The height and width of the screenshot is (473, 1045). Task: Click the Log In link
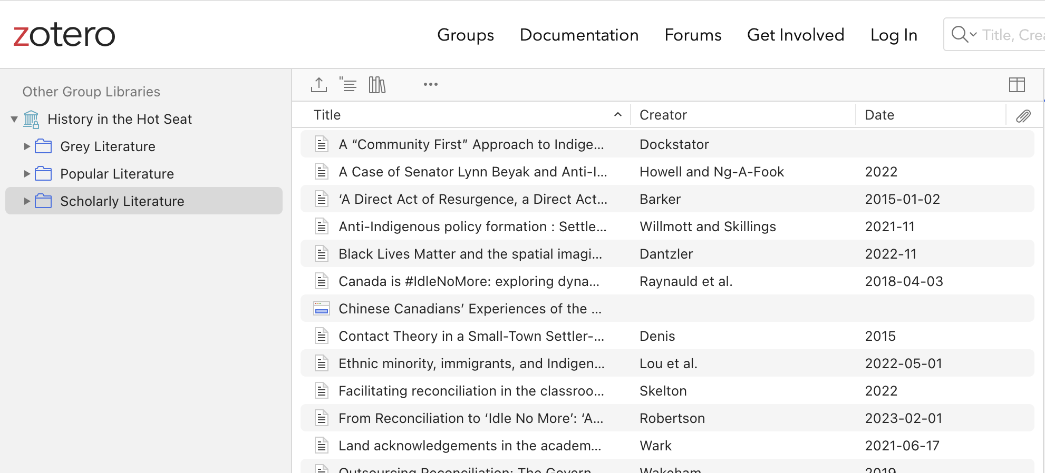tap(894, 35)
